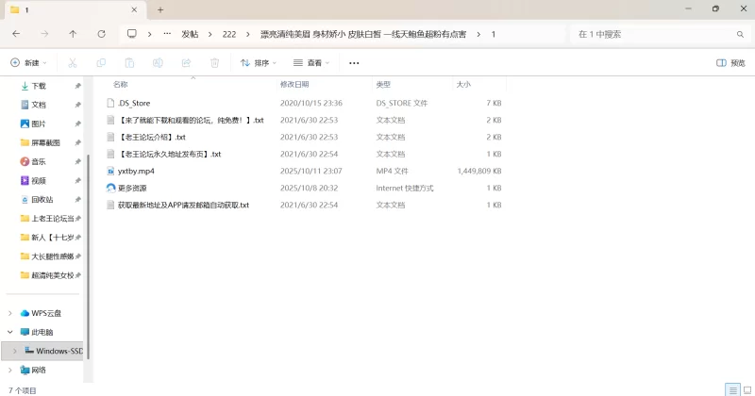Click the Cut scissors icon in toolbar
This screenshot has width=755, height=396.
72,63
